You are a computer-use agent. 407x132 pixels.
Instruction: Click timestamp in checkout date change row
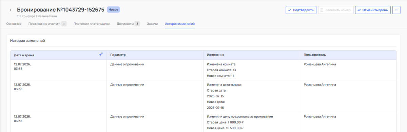click(22, 87)
